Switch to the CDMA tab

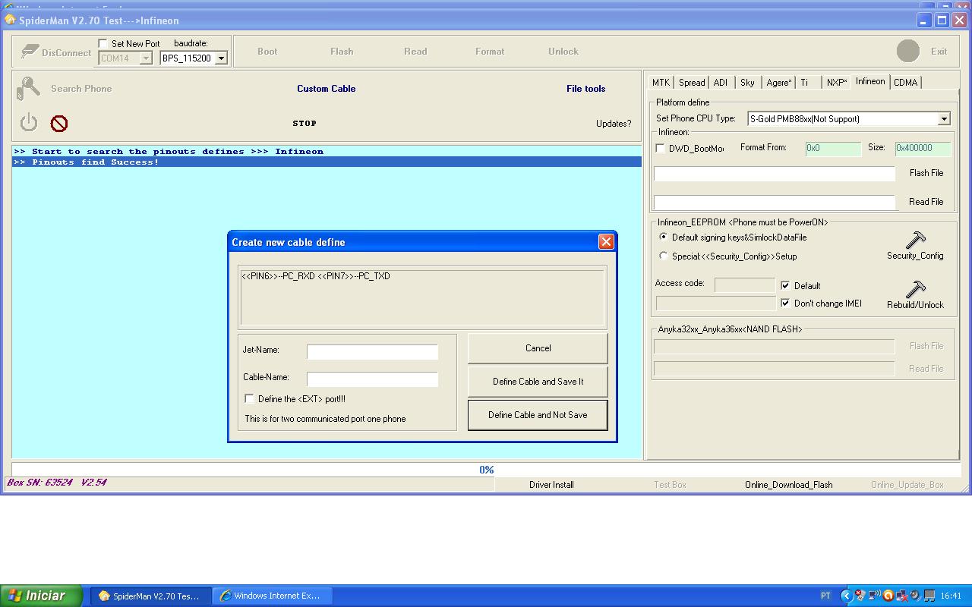coord(905,83)
